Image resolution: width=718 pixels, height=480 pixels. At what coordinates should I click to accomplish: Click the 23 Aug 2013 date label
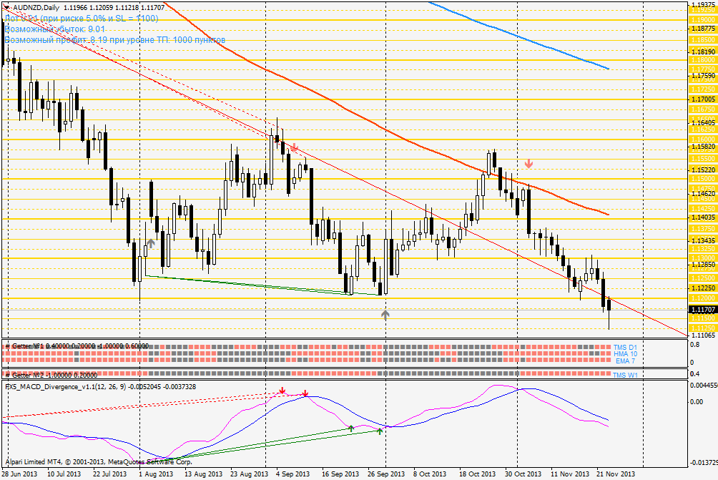click(249, 474)
